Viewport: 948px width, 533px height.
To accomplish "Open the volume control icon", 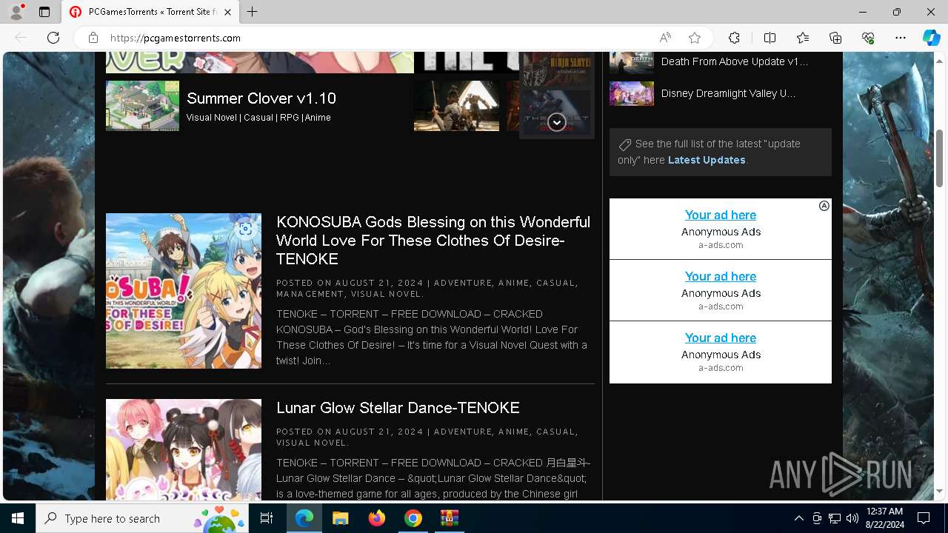I will 852,518.
